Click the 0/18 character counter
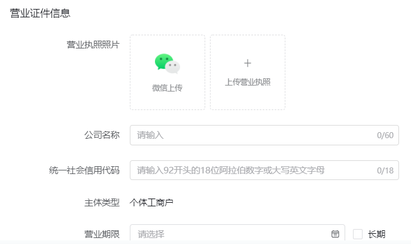Screen dimensions: 411x244 (x=385, y=170)
